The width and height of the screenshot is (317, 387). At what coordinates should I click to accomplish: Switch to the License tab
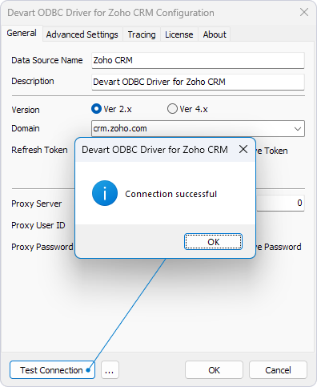click(x=179, y=34)
